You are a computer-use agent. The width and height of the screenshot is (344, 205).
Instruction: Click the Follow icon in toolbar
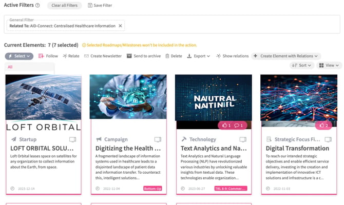pos(41,56)
